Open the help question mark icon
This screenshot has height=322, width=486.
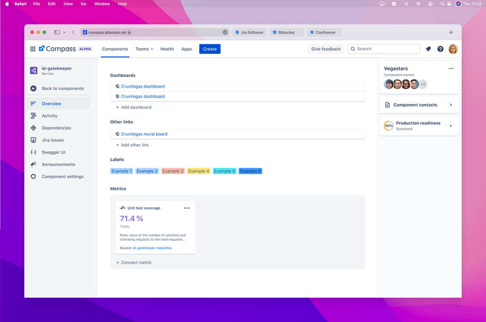coord(440,49)
